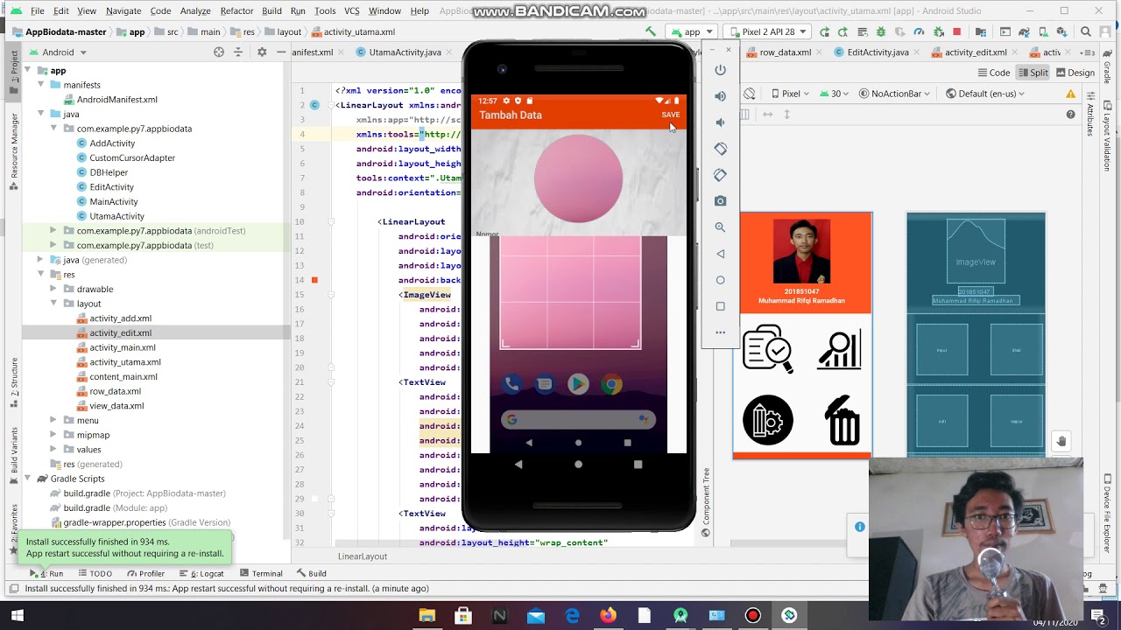The width and height of the screenshot is (1121, 630).
Task: Select DBHelper class in the project tree
Action: coord(109,172)
